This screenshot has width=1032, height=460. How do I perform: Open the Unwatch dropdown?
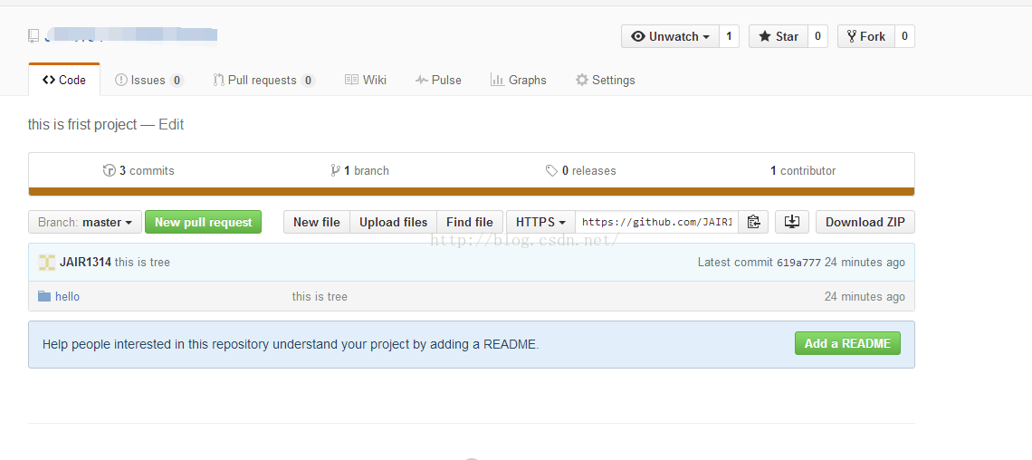tap(670, 36)
